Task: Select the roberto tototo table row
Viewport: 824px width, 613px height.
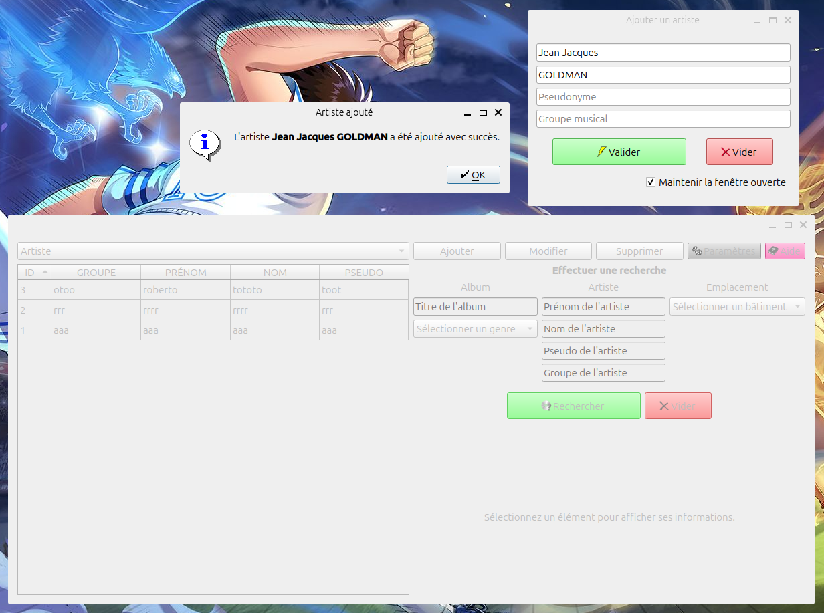Action: 213,290
